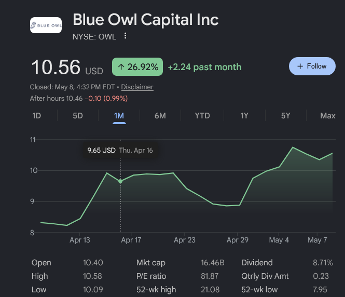
Task: Click the Qtrly Div Amt value 0.23
Action: (321, 276)
